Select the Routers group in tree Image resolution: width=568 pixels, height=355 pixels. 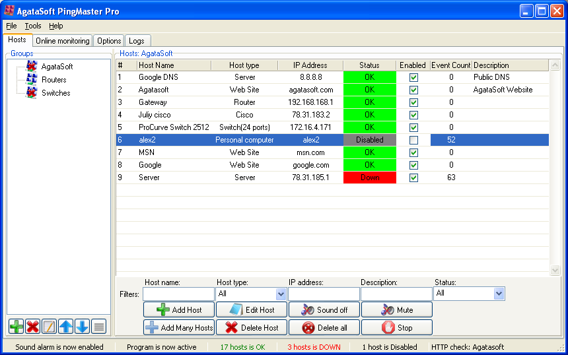point(53,80)
